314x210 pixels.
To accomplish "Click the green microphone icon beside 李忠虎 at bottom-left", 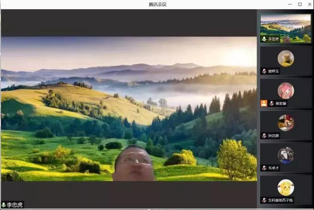I will (4, 205).
